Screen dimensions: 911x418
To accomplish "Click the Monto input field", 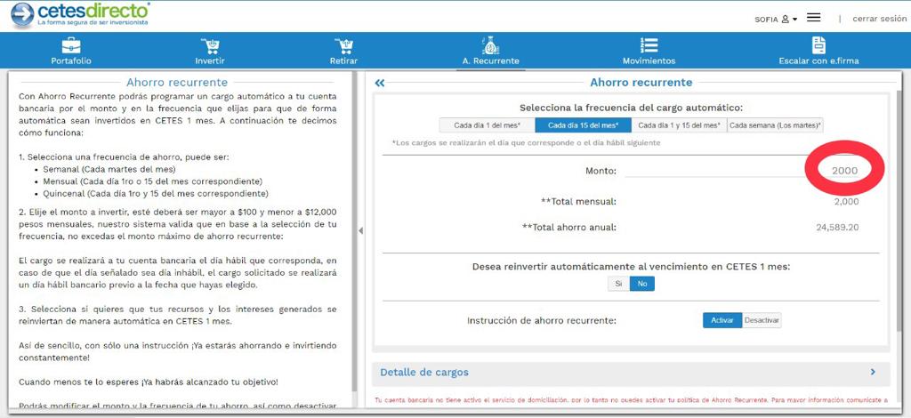I will click(x=742, y=171).
